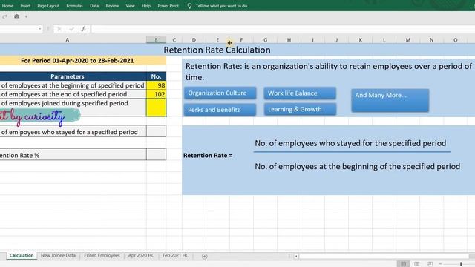Switch to the Power Pivot tab
Screen dimensions: 475x267
(168, 6)
